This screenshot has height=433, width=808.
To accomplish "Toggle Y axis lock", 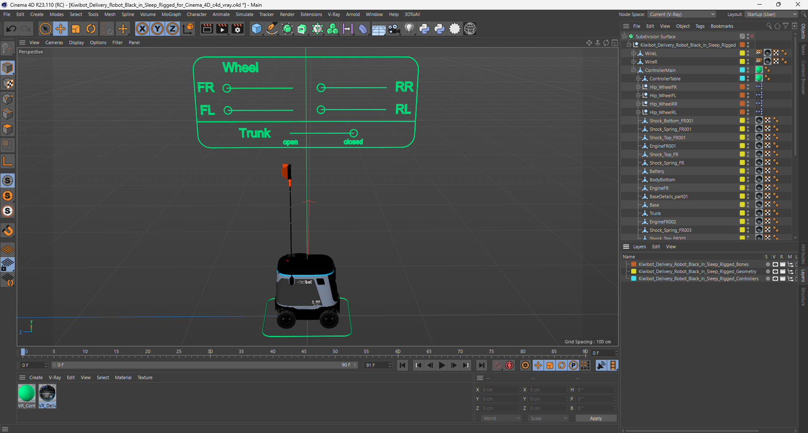I will 157,29.
